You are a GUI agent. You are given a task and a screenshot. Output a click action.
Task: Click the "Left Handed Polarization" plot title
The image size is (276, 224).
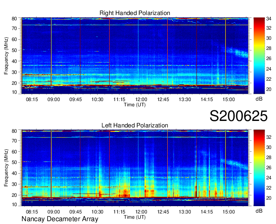(135, 125)
